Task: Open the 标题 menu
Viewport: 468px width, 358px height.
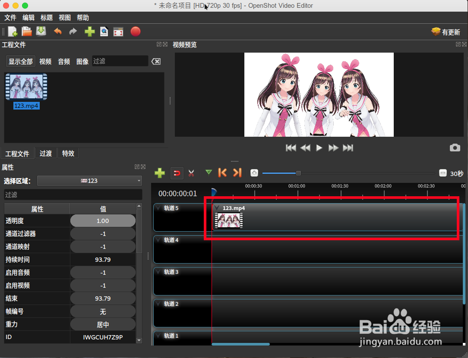Action: (47, 18)
